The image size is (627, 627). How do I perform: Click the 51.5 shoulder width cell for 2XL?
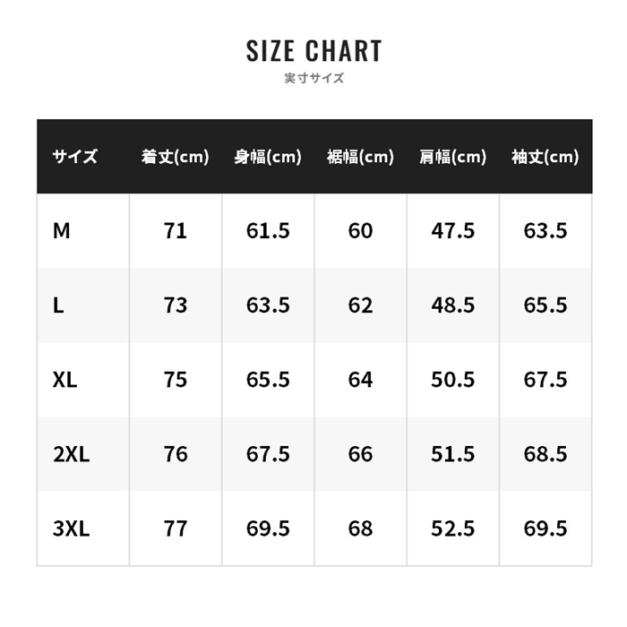(452, 454)
